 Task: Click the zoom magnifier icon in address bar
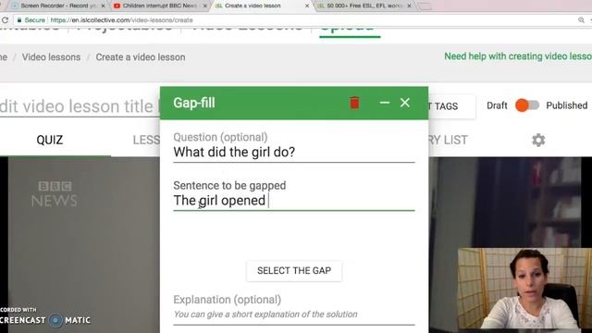(581, 20)
